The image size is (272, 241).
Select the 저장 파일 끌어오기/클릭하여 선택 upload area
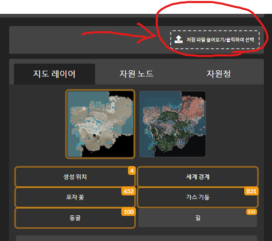click(215, 40)
